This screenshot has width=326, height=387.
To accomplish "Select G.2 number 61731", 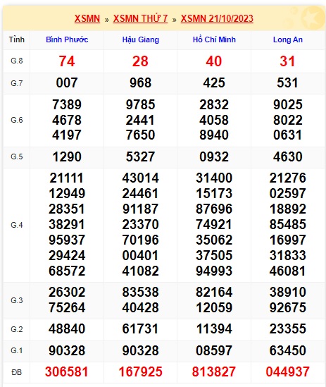I will pyautogui.click(x=140, y=329).
